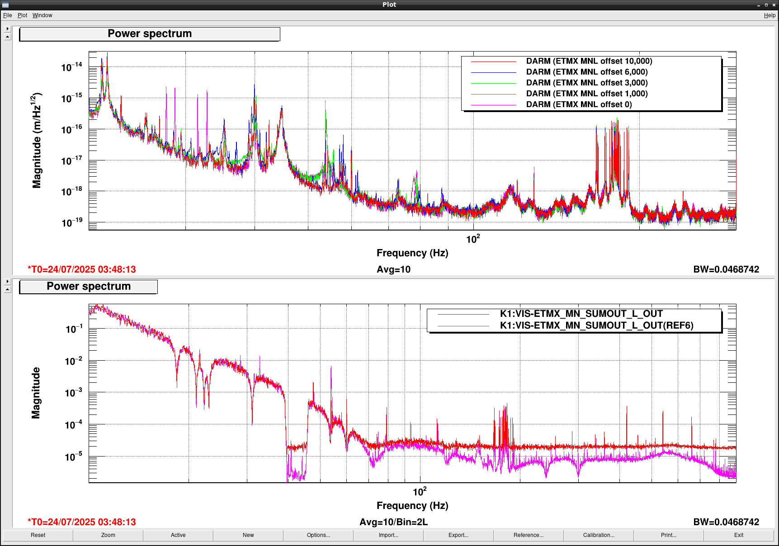Click the bottom plot T0=24/07/2025 03:48:13 timestamp
779x546 pixels.
[82, 522]
